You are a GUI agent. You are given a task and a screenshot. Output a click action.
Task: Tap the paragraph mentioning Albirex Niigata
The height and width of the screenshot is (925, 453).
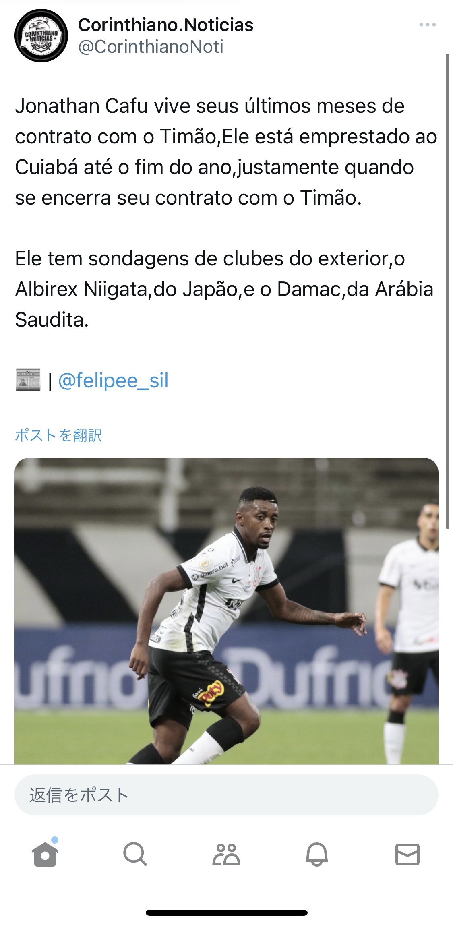pyautogui.click(x=224, y=289)
